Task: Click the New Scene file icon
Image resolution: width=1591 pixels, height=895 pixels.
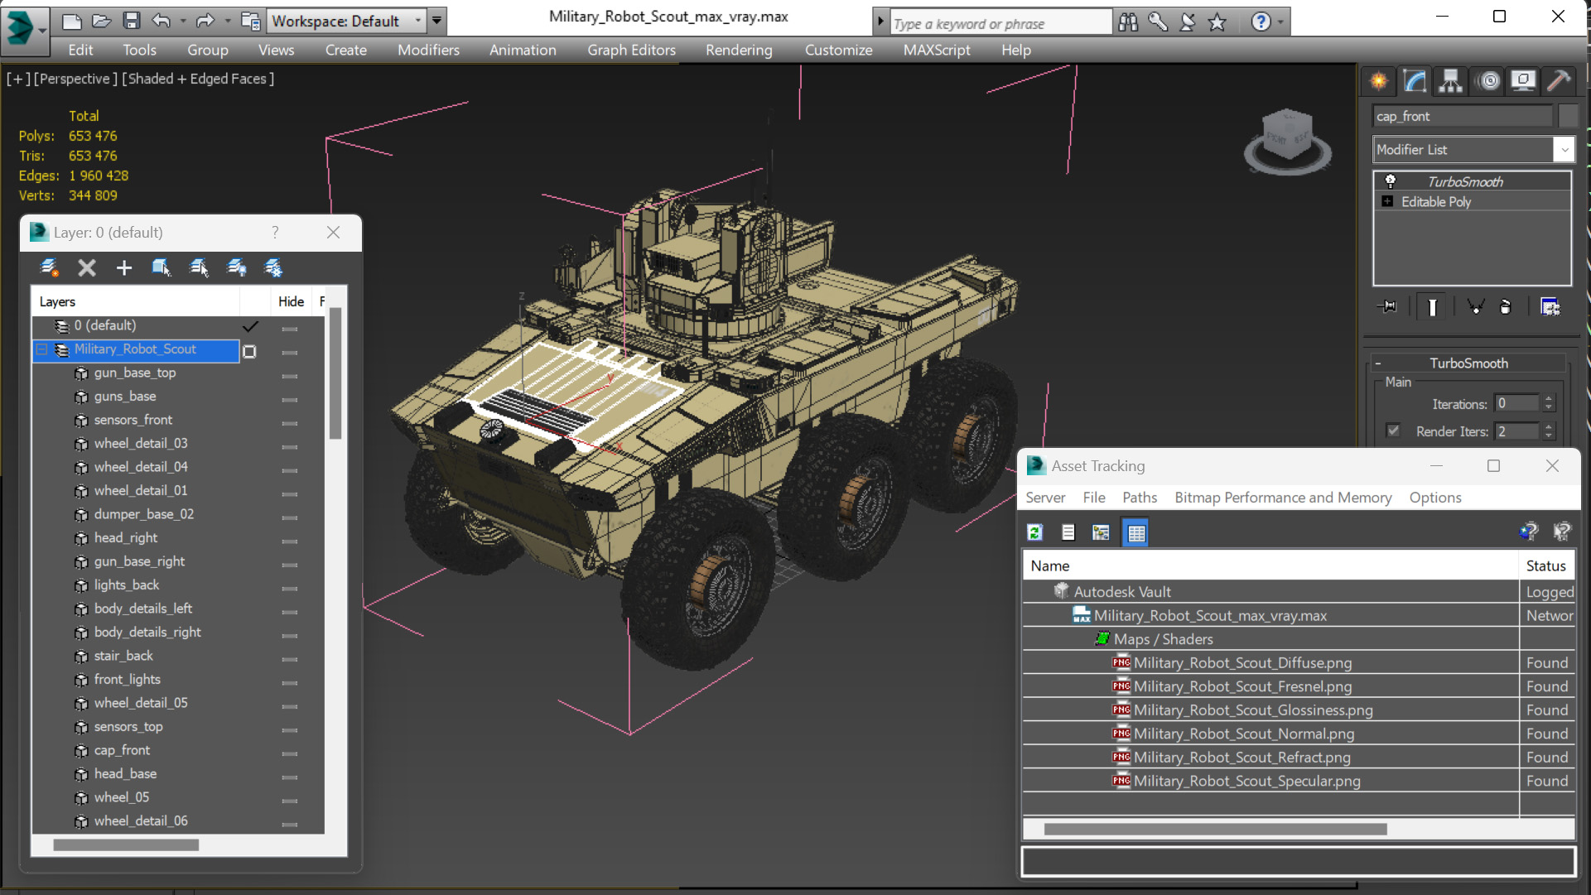Action: pos(72,21)
